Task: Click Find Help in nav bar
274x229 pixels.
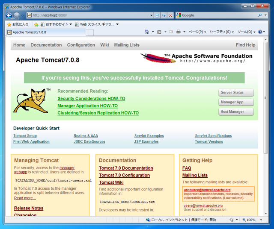Action: (x=245, y=45)
